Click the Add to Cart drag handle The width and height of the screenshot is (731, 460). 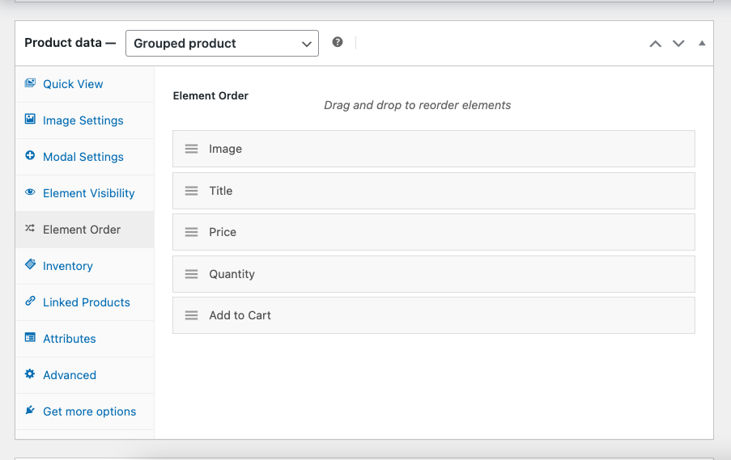(x=192, y=315)
